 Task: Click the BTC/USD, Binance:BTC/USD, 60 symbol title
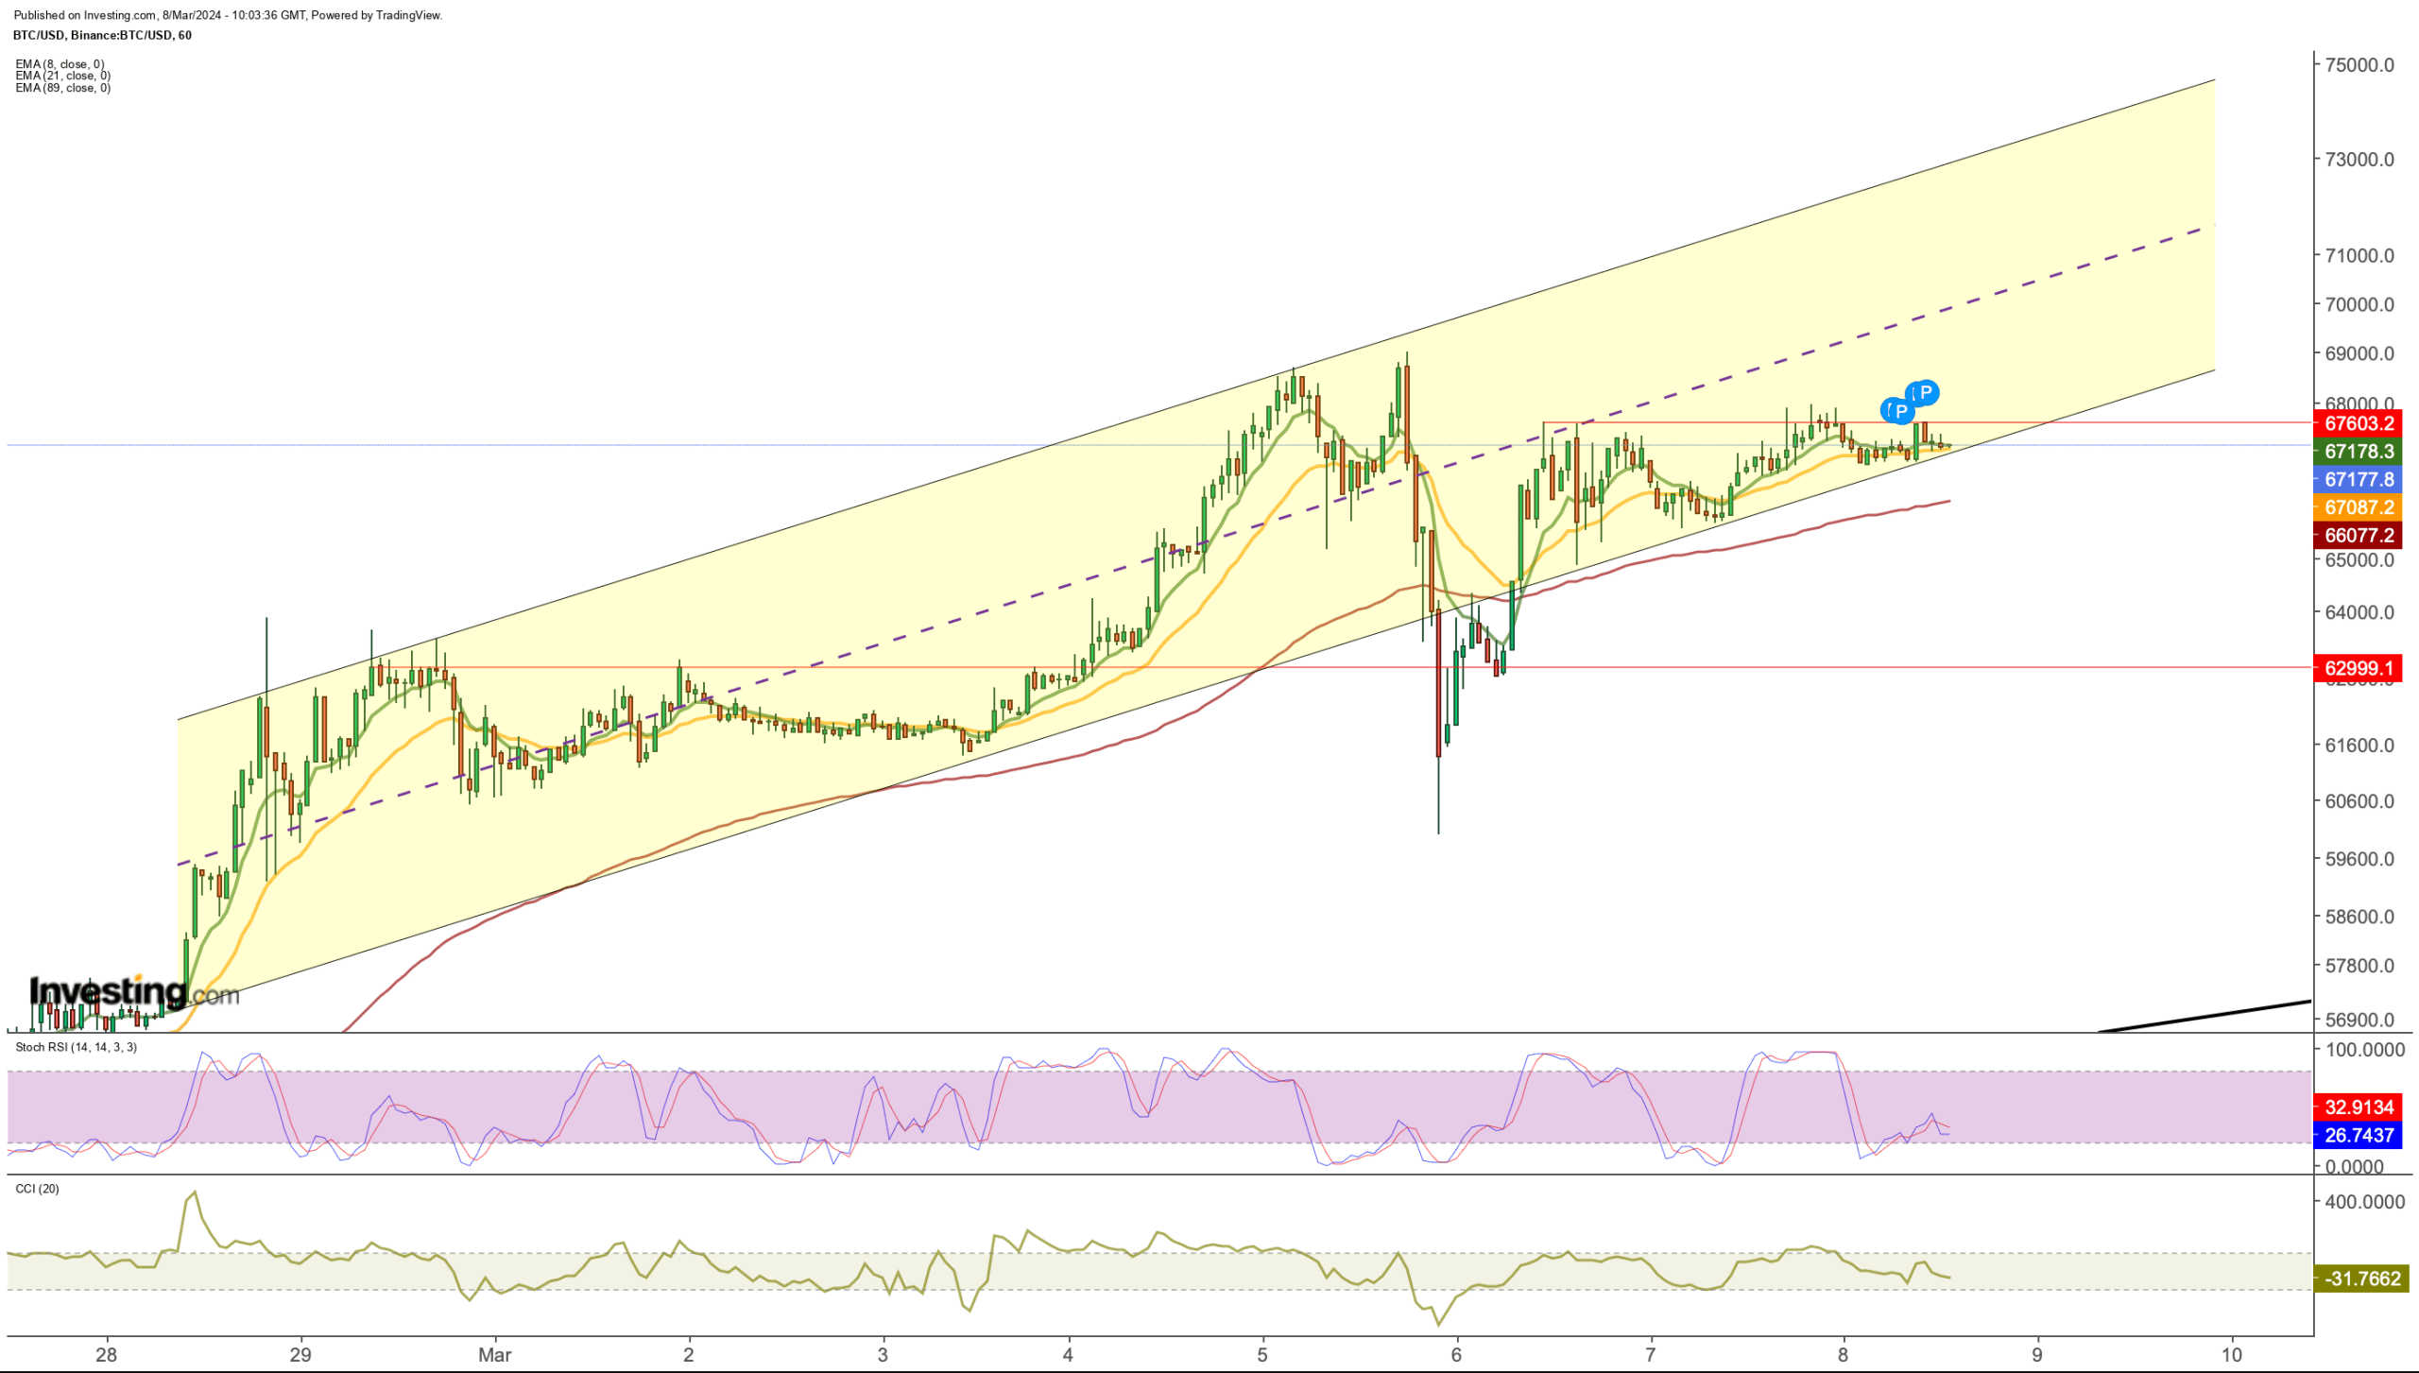[103, 35]
